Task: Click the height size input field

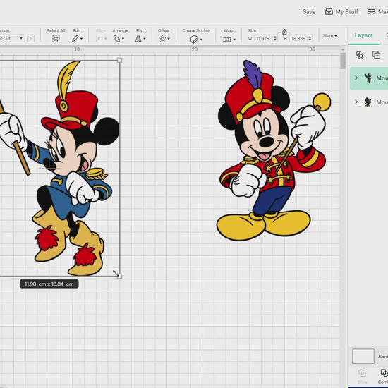Action: [x=298, y=38]
